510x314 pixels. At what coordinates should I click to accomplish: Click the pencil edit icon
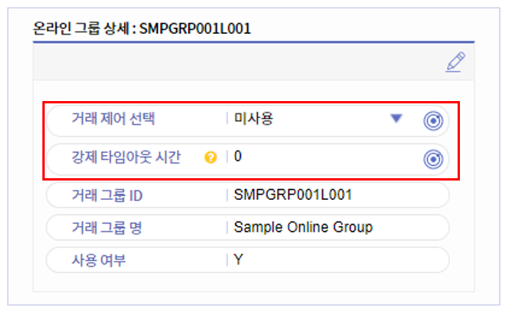pos(455,62)
